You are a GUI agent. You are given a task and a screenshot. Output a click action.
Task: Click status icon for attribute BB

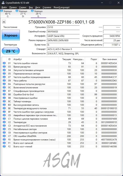point(4,98)
